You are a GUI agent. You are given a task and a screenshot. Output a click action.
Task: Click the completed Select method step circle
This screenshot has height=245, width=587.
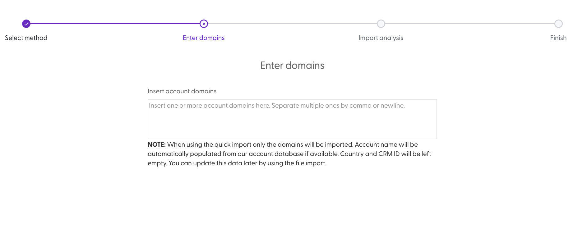26,24
